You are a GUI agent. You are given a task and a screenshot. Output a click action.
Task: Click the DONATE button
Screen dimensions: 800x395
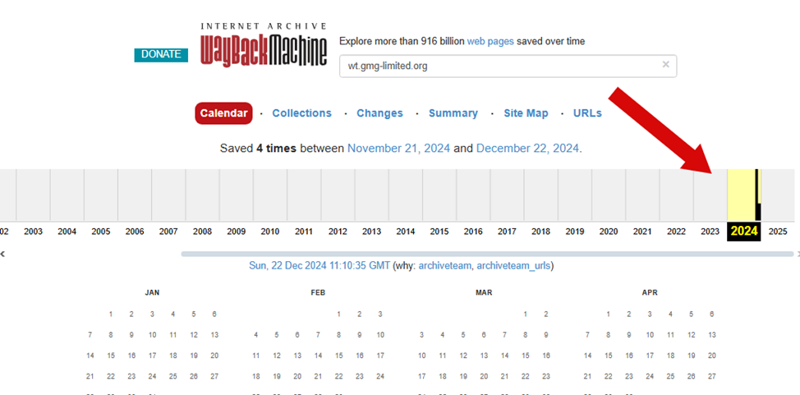click(161, 54)
